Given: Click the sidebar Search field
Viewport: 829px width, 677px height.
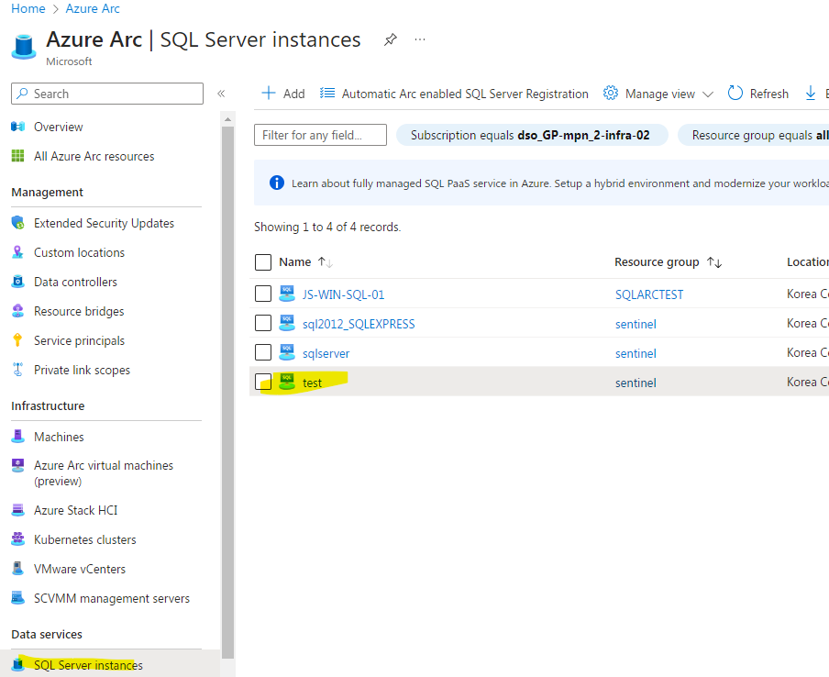Looking at the screenshot, I should click(106, 94).
